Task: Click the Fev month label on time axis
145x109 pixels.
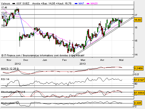Action: click(65, 60)
